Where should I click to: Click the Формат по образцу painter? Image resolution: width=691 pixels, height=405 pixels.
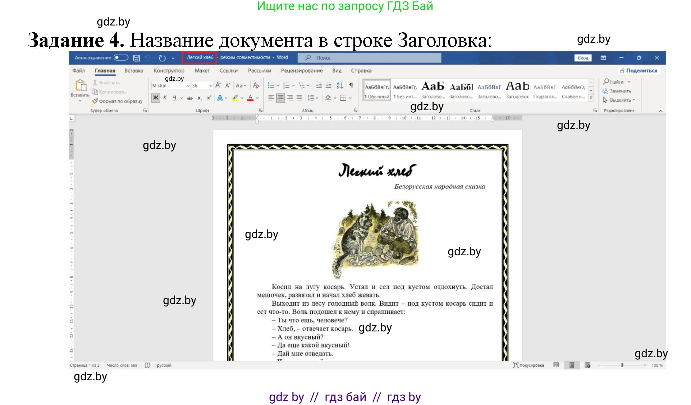coord(117,101)
